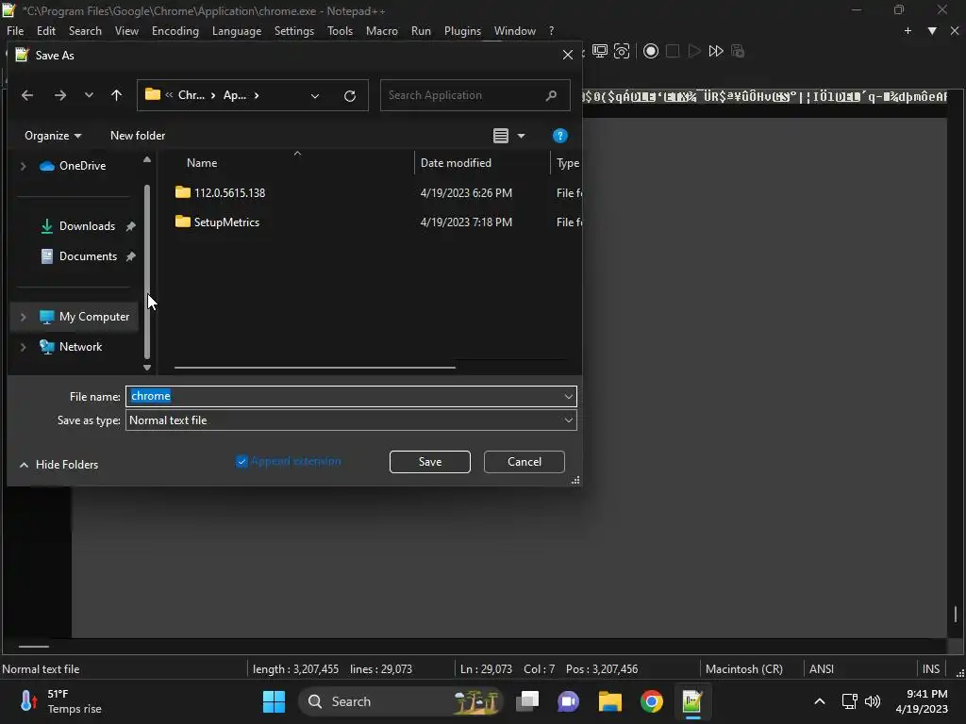Click the Notepad++ taskbar icon
Image resolution: width=966 pixels, height=724 pixels.
(692, 701)
